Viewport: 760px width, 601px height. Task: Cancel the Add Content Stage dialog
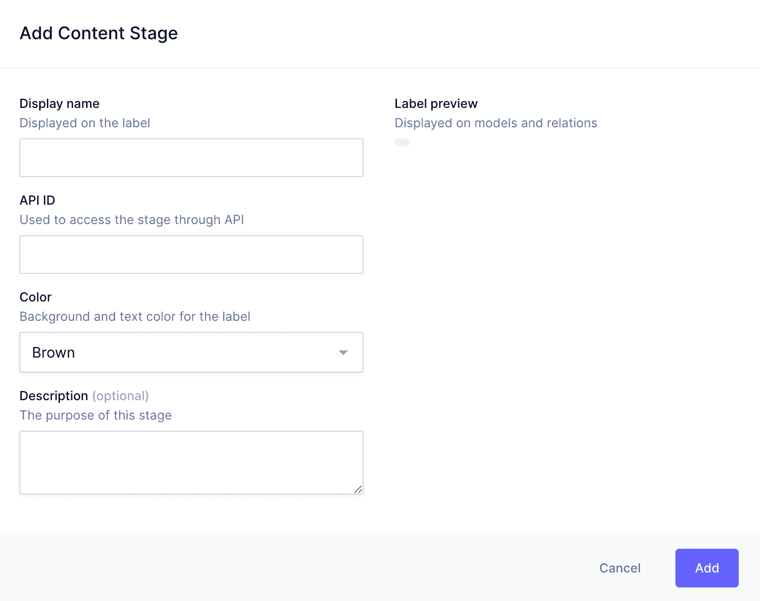click(620, 568)
